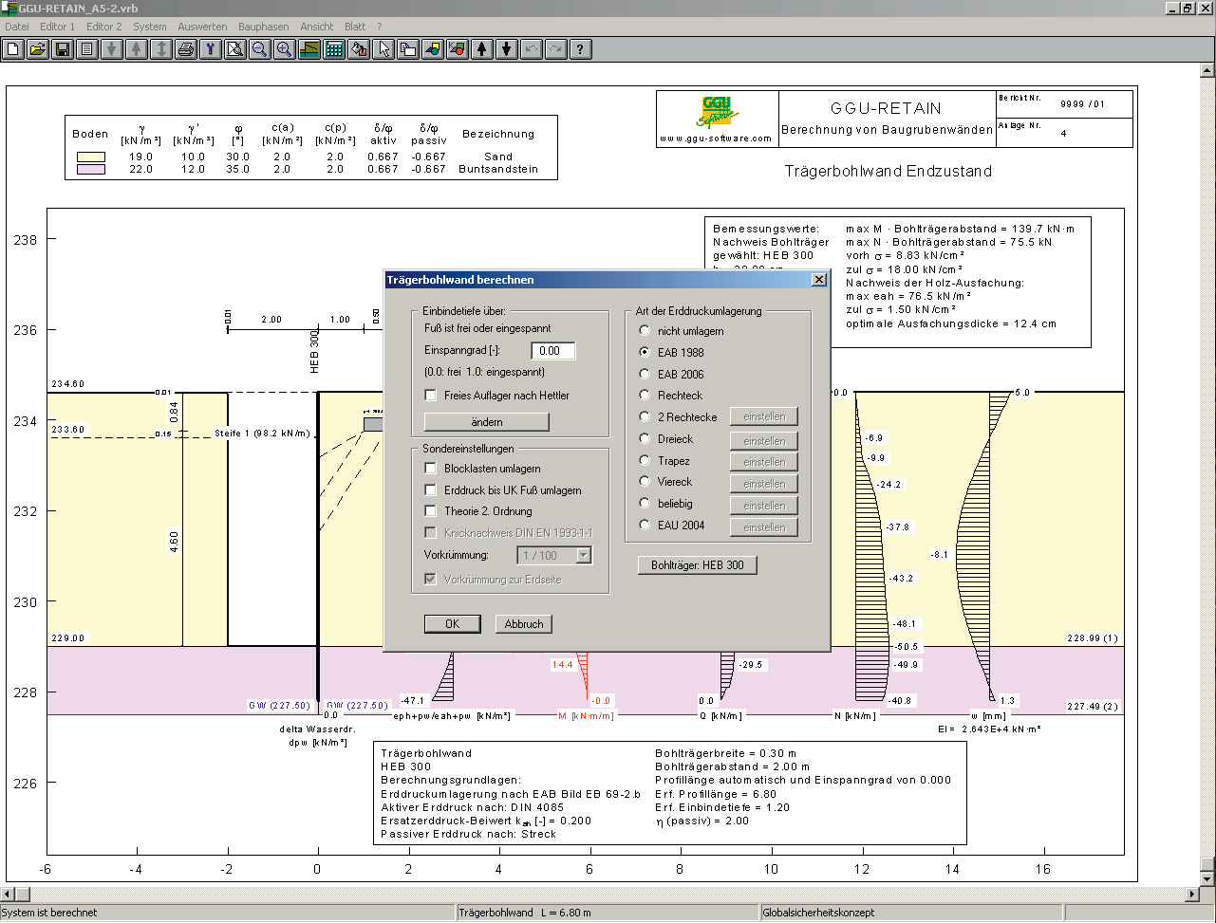Click the crossed-out magnifier toolbar icon
1216x923 pixels.
(235, 49)
